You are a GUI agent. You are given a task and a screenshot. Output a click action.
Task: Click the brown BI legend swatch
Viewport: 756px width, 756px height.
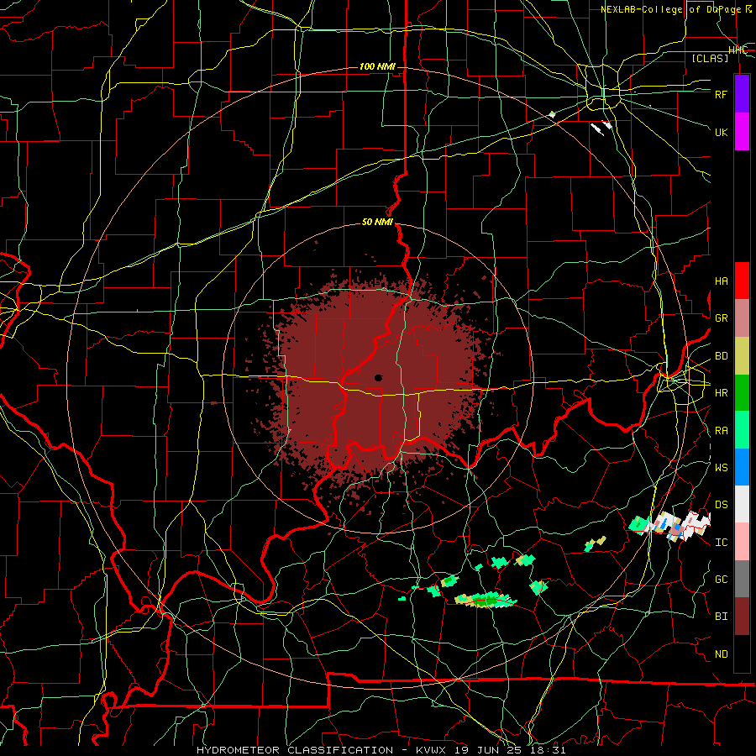point(742,617)
